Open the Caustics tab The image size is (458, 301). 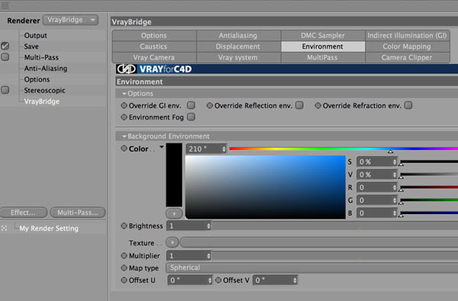pyautogui.click(x=154, y=46)
